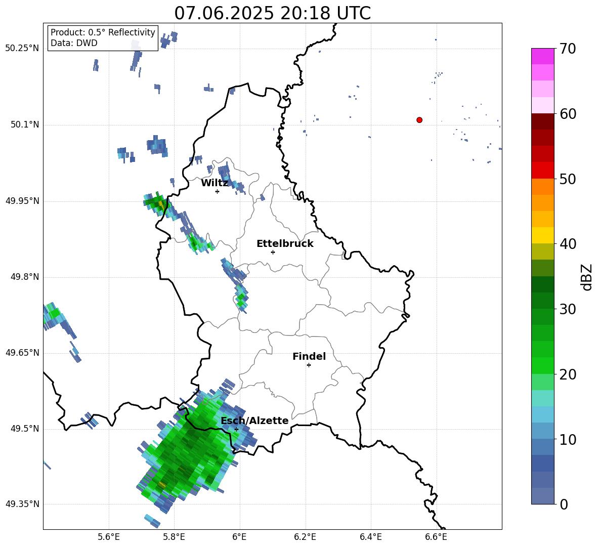Click the 50.1°N latitude label
Image resolution: width=599 pixels, height=547 pixels.
coord(25,124)
